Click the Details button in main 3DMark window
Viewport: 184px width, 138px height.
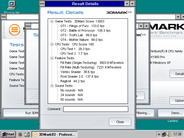(x=177, y=74)
